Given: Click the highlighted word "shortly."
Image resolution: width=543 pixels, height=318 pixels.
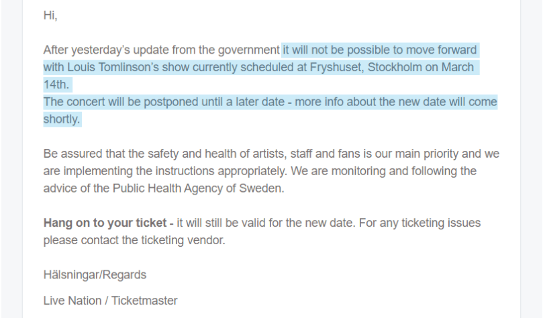Looking at the screenshot, I should (x=62, y=119).
